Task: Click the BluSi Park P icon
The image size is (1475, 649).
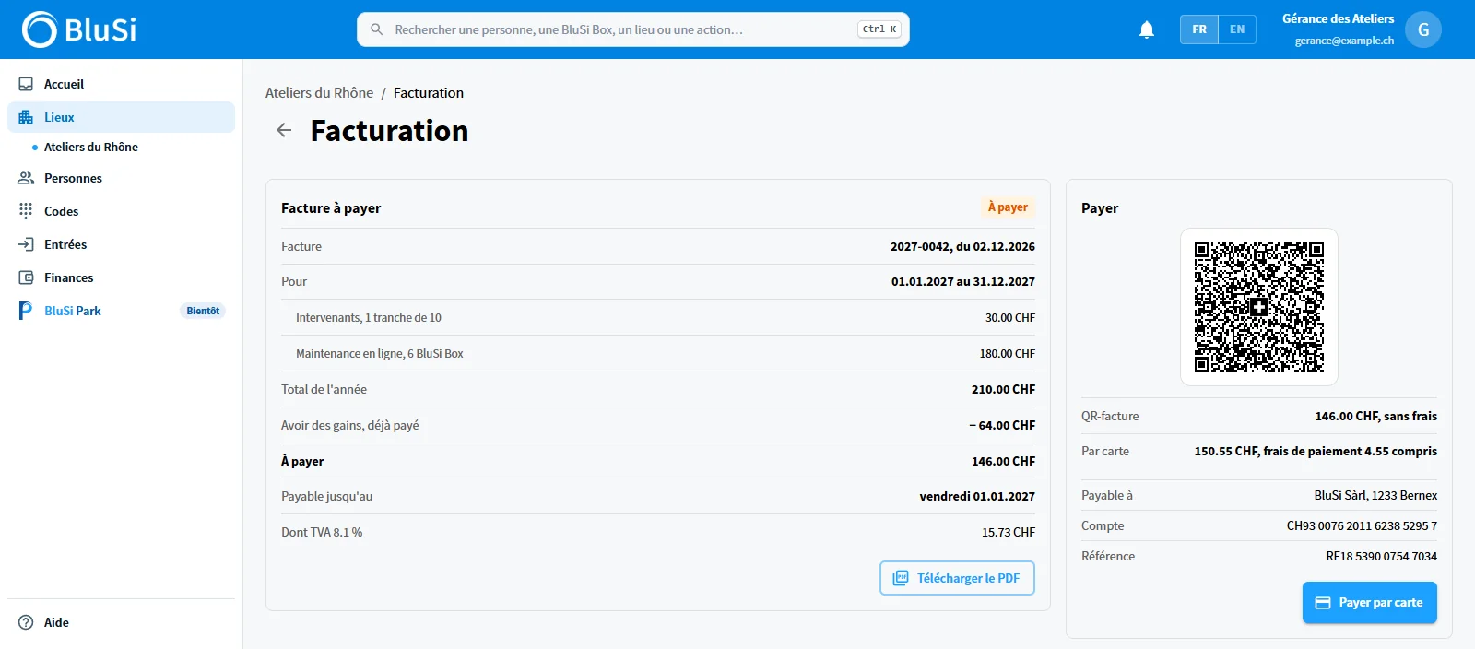Action: (x=26, y=311)
